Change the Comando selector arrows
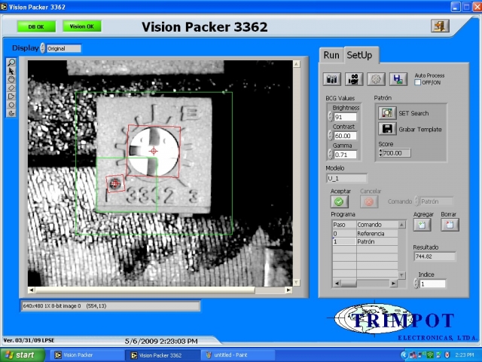482x362 pixels. pos(416,201)
